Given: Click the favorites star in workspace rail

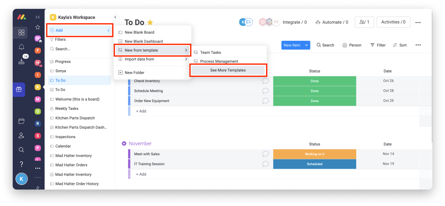Looking at the screenshot, I should (38, 27).
